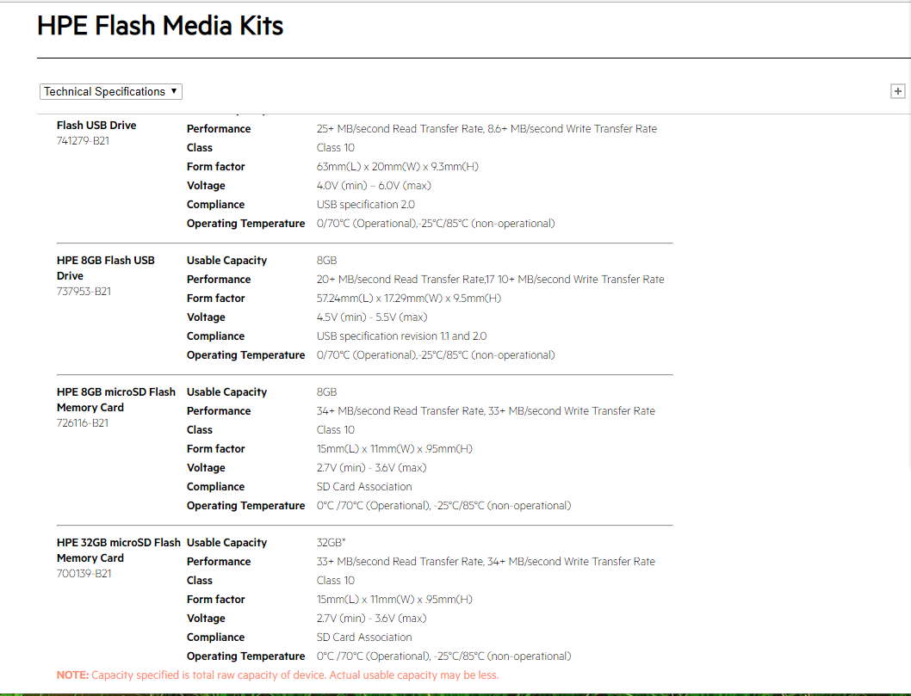This screenshot has height=696, width=911.
Task: Select part number 741279-B21
Action: (83, 141)
